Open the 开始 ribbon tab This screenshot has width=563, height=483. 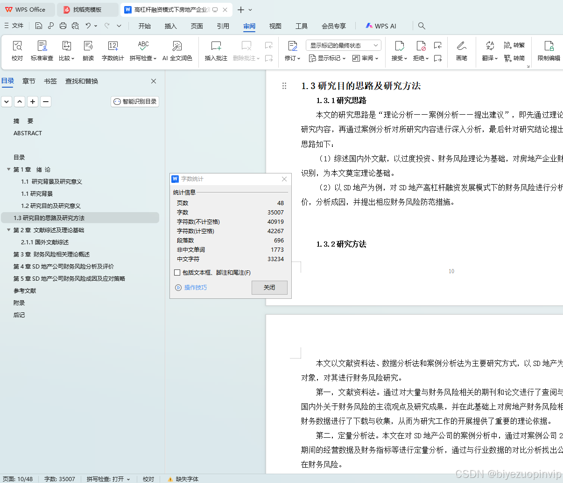[x=145, y=26]
